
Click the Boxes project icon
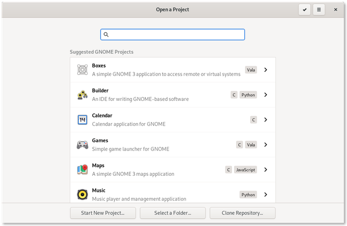[82, 70]
